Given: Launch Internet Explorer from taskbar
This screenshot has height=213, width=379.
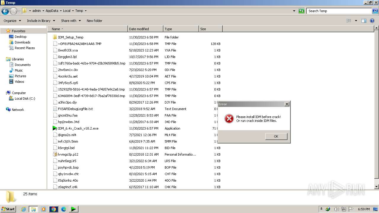Looking at the screenshot, I should coord(23,209).
